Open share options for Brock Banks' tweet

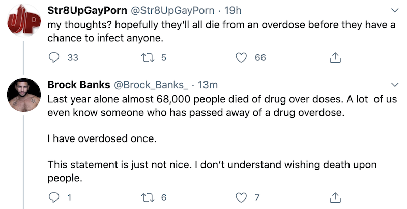pos(335,197)
